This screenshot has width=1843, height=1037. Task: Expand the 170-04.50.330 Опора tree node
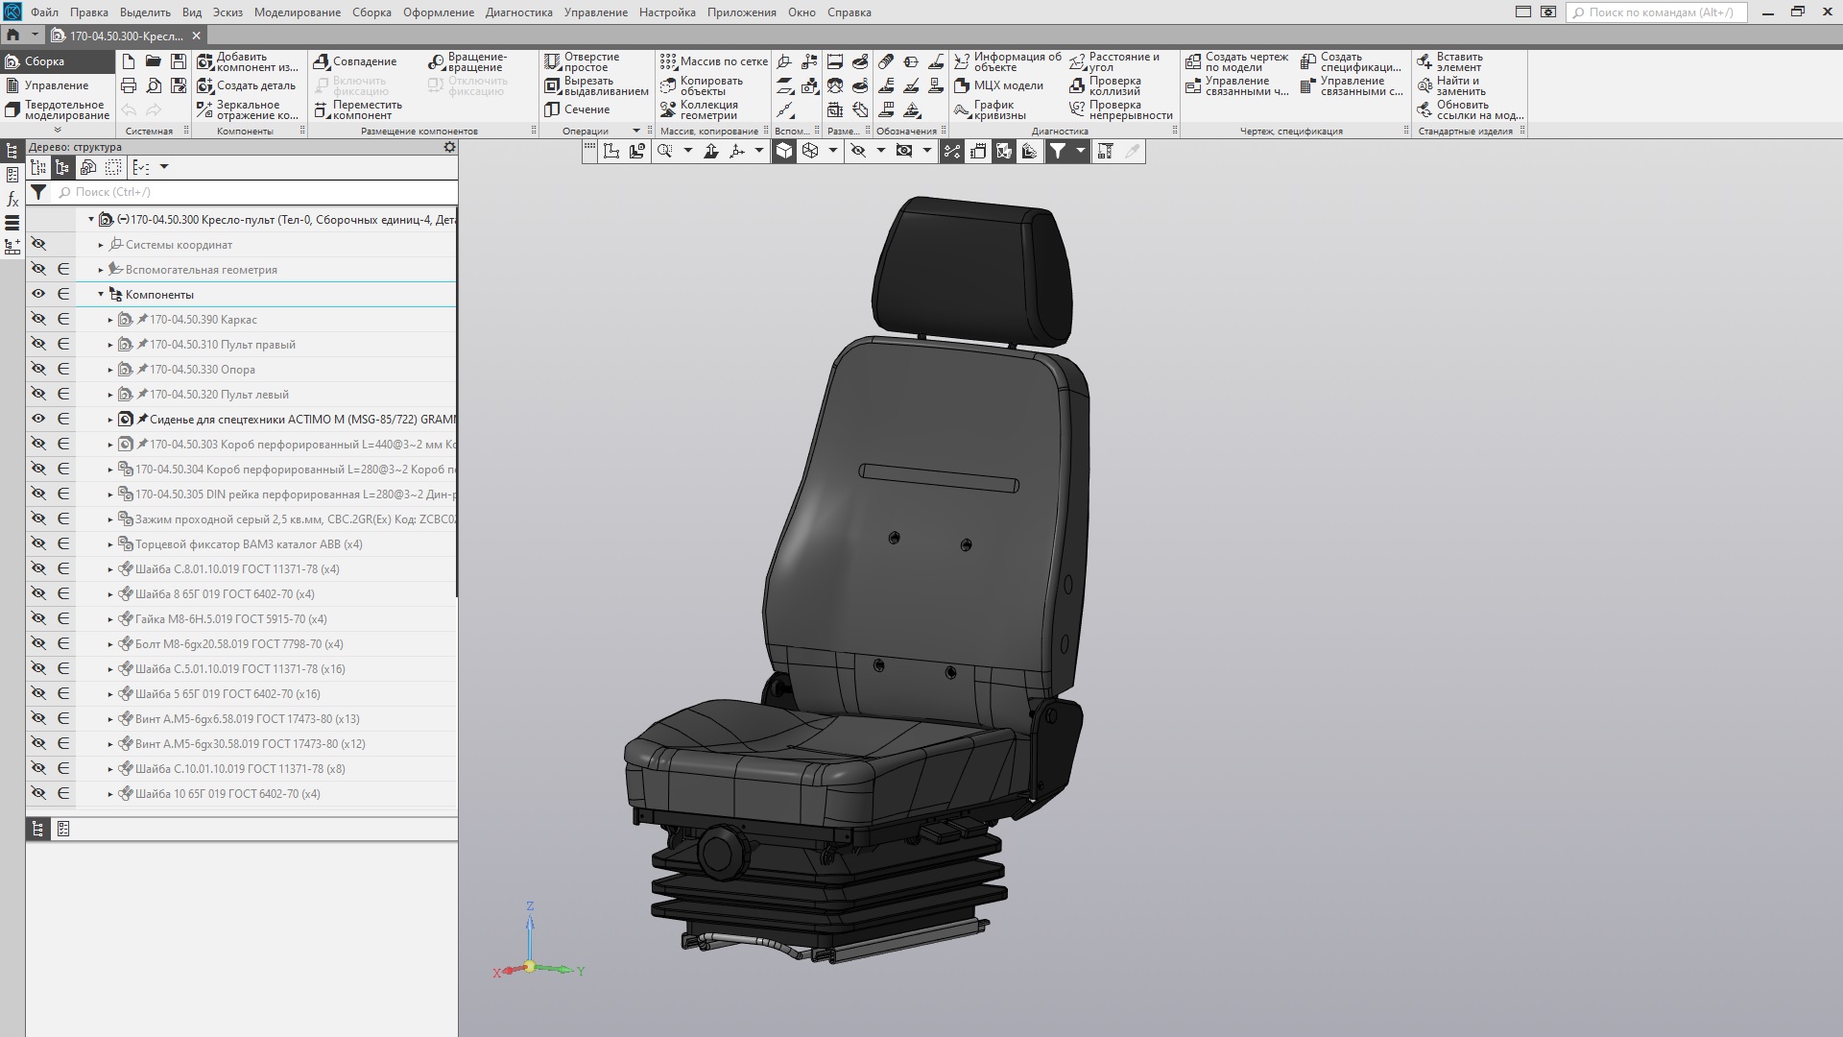[x=110, y=370]
